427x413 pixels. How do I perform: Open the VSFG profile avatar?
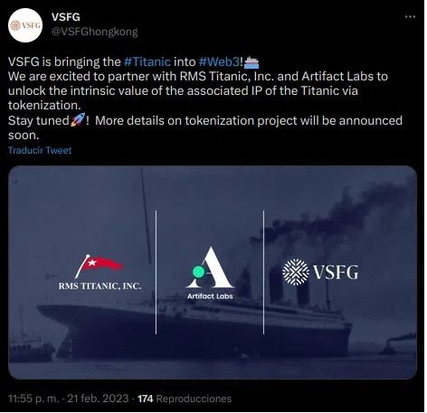[25, 25]
